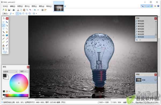Click the undo arrow in History panel
The image size is (161, 105).
(x=137, y=40)
